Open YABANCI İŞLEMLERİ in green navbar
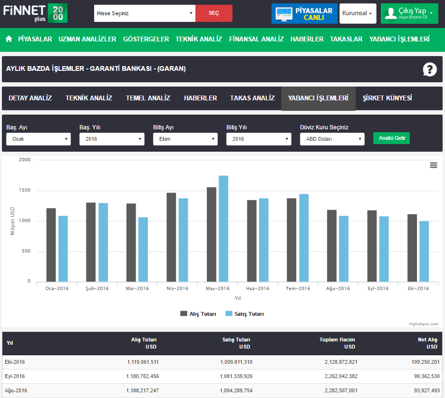Viewport: 445px width, 398px height. (x=399, y=39)
